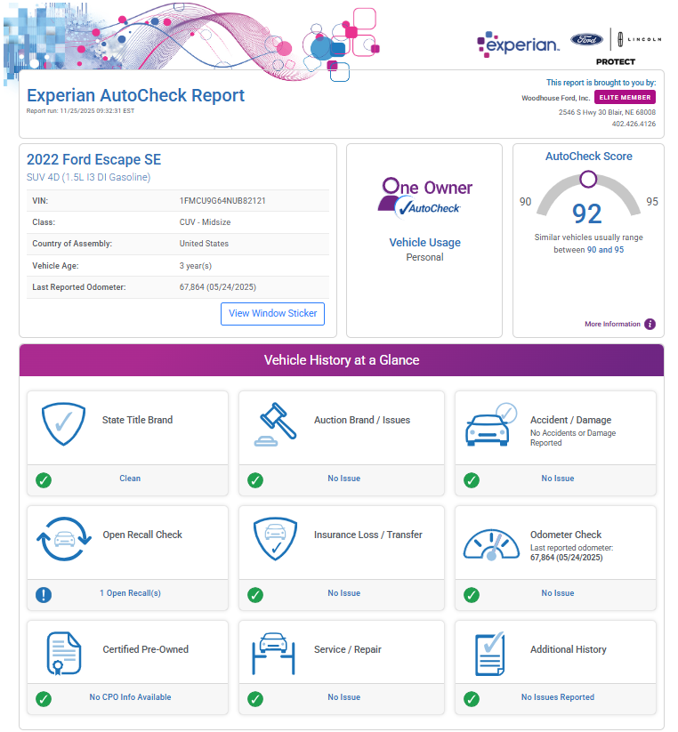The image size is (678, 732).
Task: Click the State Title Brand shield icon
Action: pos(64,425)
